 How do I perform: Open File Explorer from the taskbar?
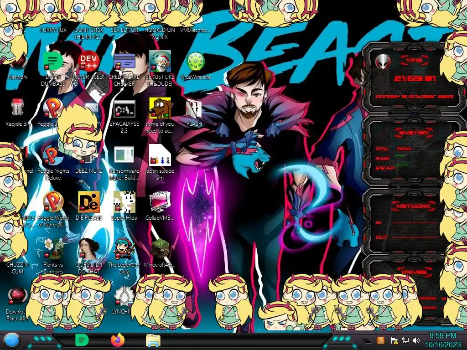pos(153,341)
